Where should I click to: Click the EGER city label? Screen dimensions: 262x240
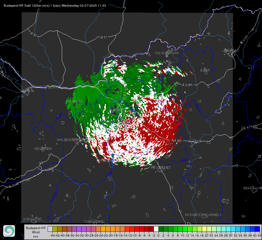tap(205, 70)
